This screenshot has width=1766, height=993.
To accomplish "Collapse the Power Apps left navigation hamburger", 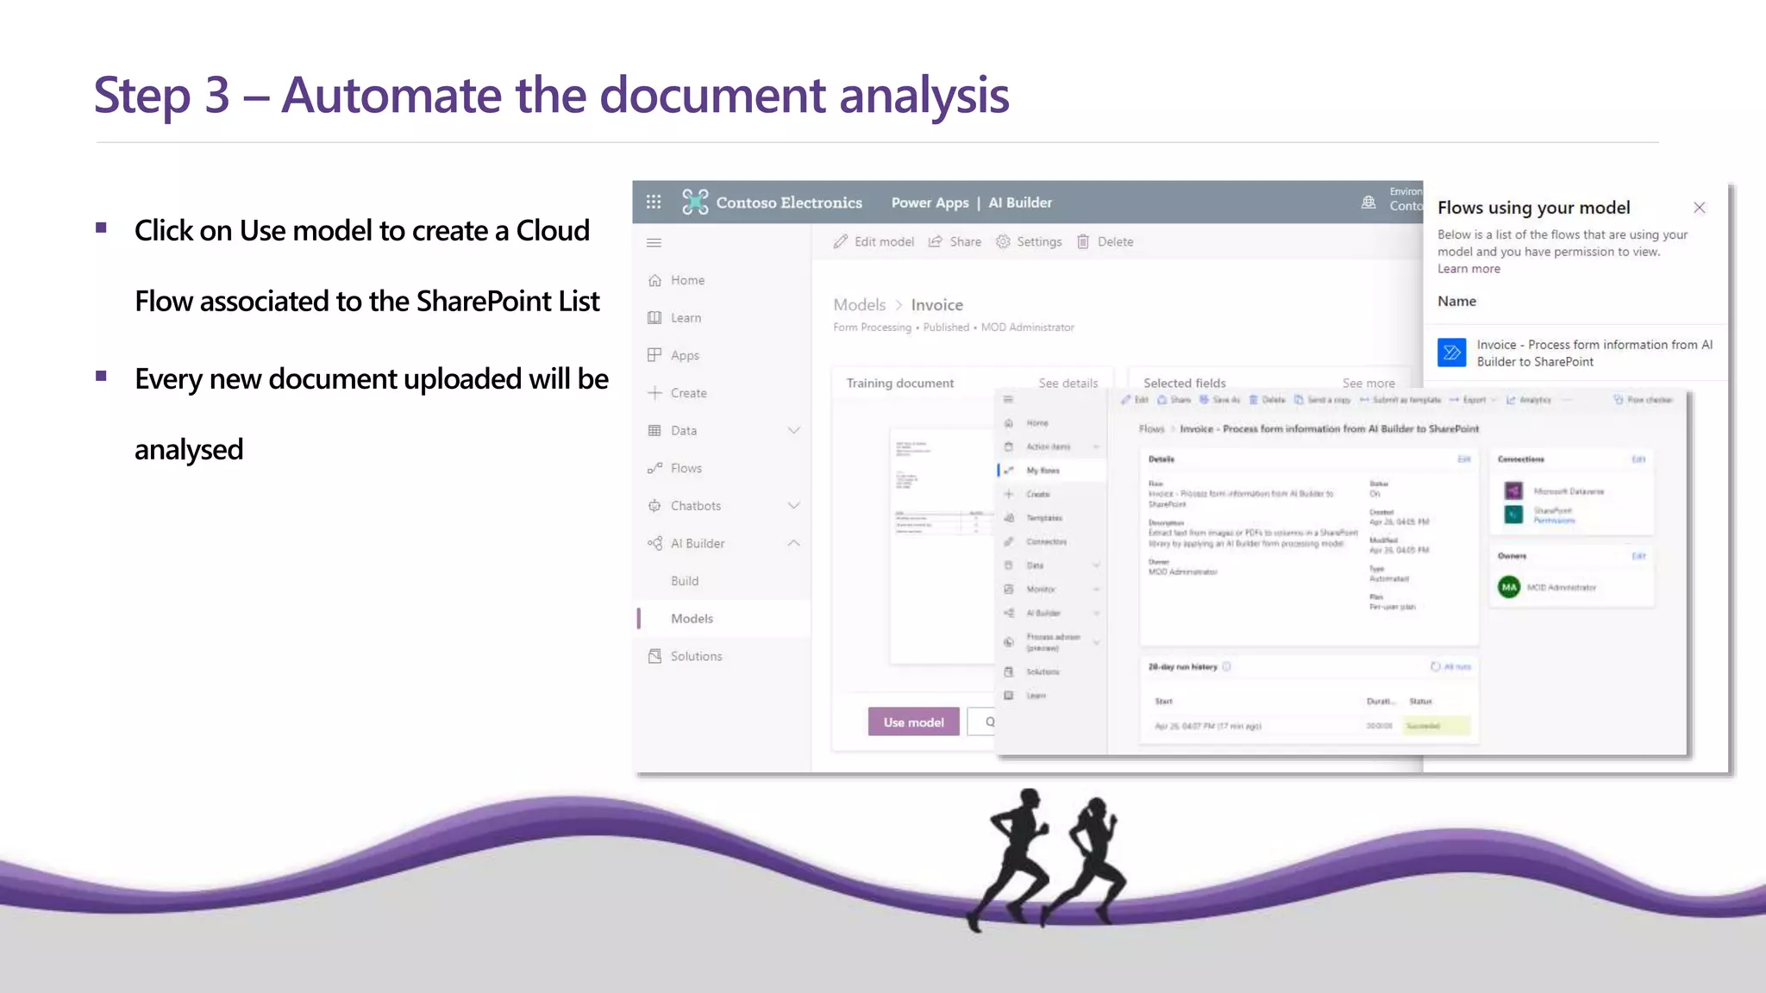I will 654,243.
